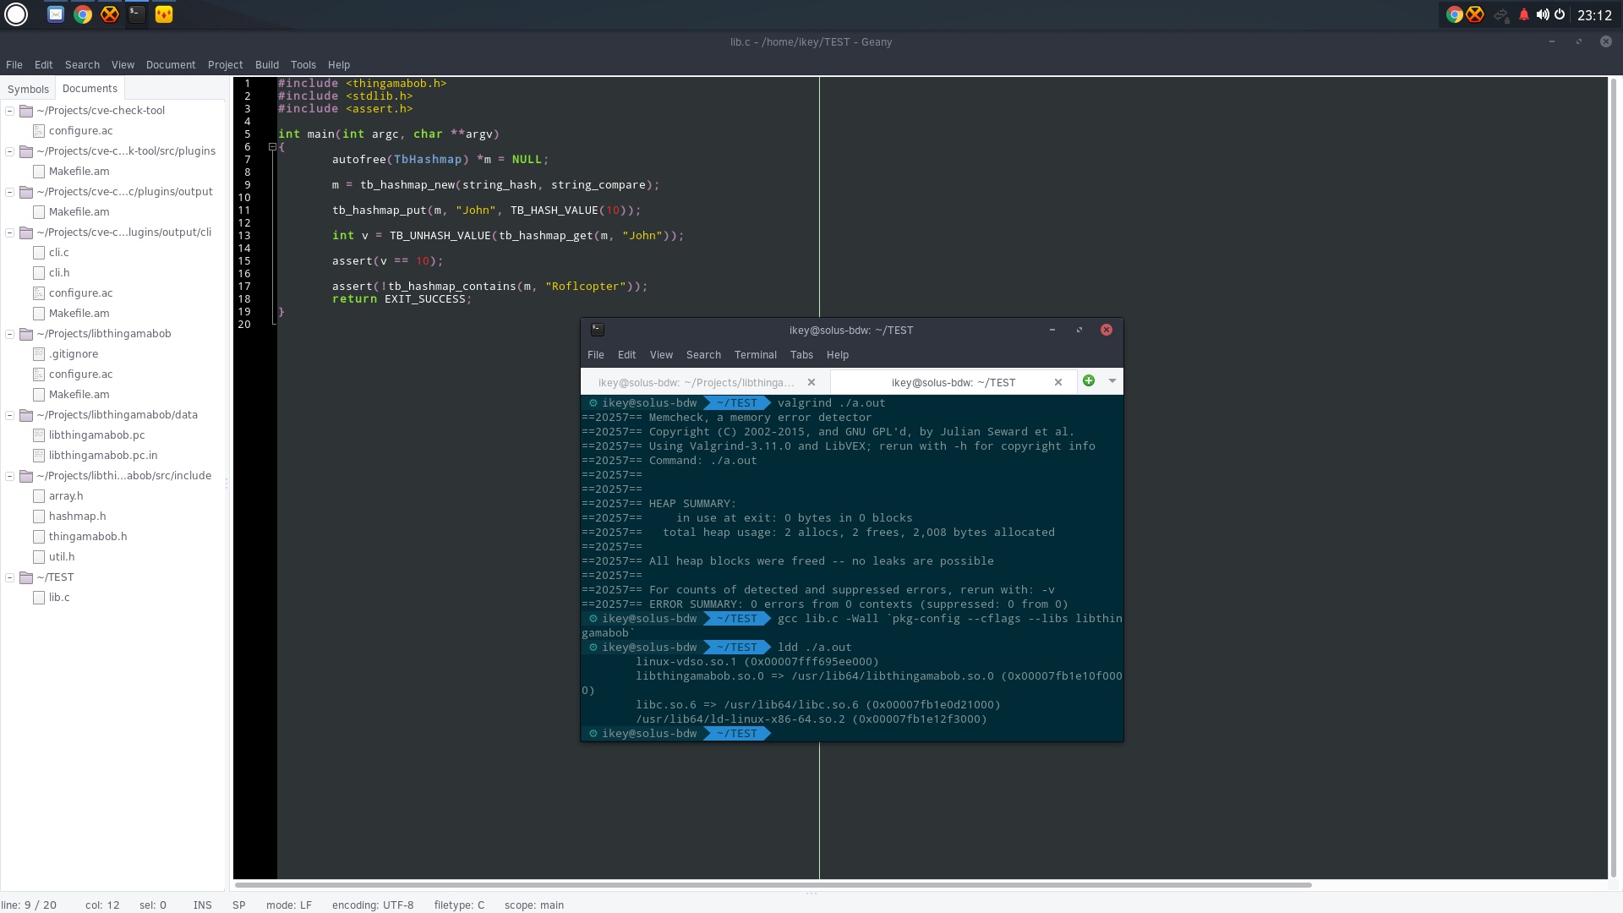The image size is (1623, 913).
Task: Open cli.c in the documents tree
Action: 59,252
